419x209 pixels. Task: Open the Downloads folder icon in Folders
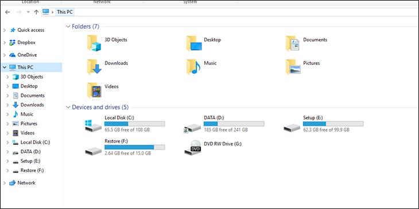(x=94, y=66)
